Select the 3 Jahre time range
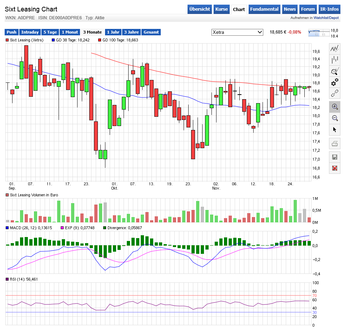The width and height of the screenshot is (344, 332). tap(131, 32)
